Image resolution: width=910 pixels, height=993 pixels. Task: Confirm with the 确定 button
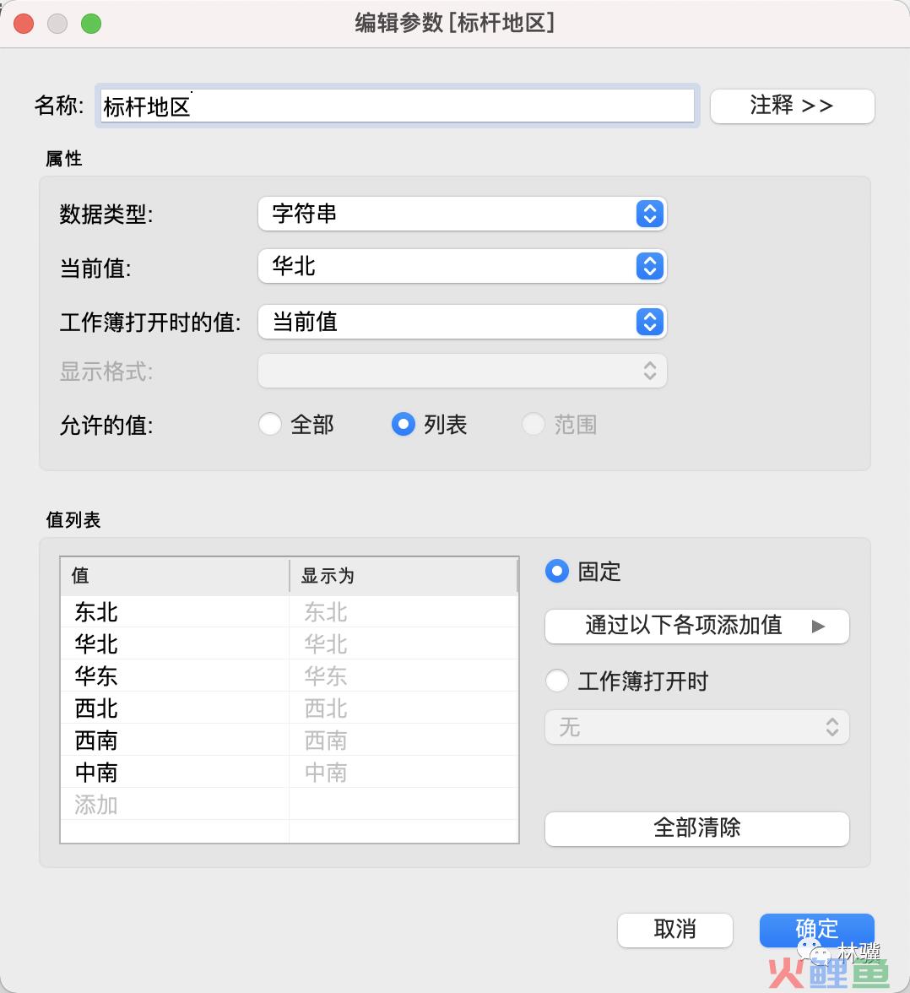(x=817, y=930)
